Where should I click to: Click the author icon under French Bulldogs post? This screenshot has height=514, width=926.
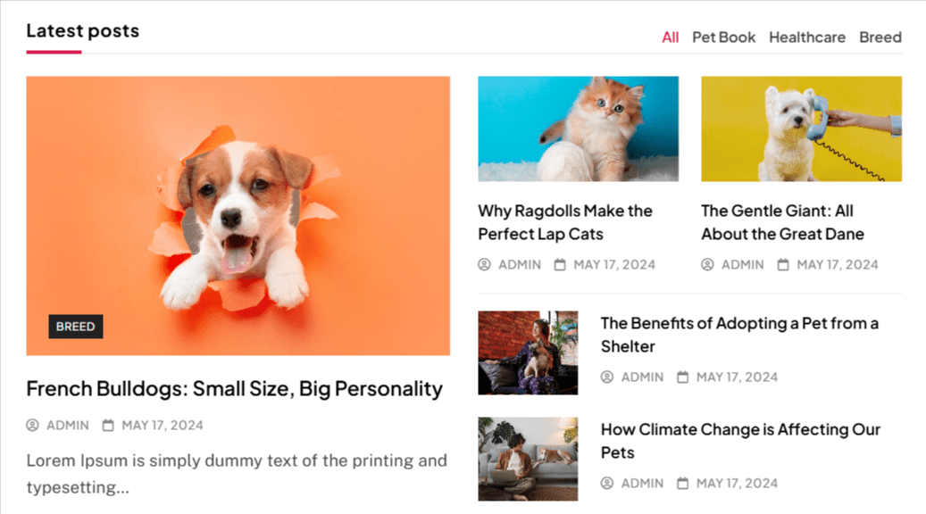pos(33,426)
